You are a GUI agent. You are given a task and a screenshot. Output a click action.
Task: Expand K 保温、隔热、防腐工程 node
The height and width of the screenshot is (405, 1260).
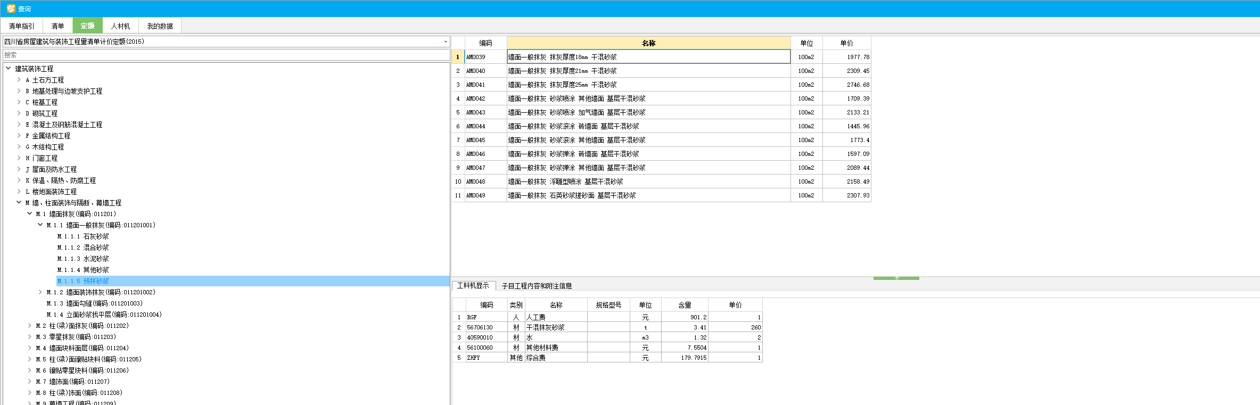19,180
